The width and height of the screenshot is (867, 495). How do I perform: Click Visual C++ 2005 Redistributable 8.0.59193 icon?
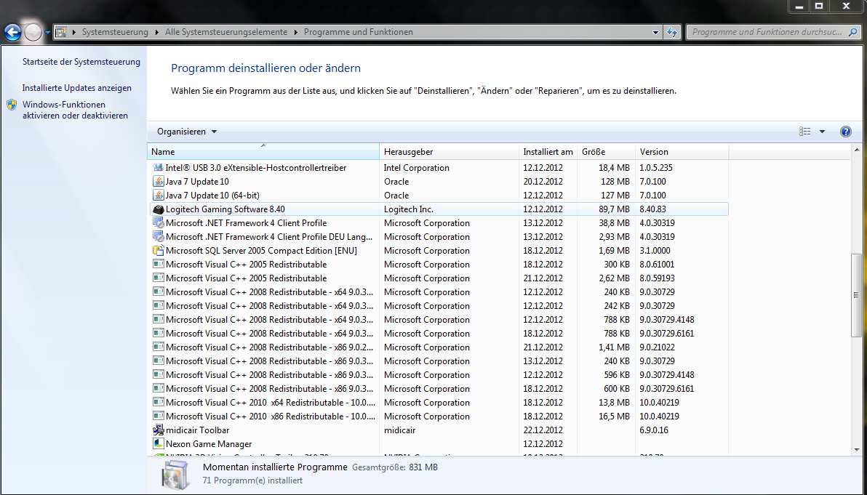(x=158, y=278)
